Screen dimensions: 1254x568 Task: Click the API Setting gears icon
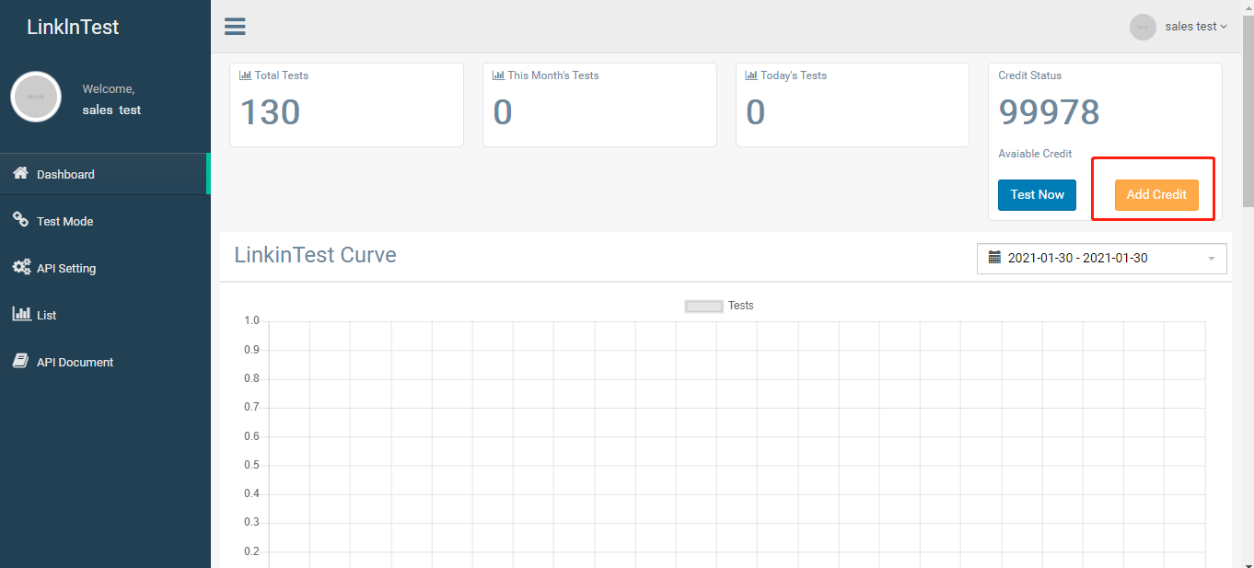click(21, 267)
